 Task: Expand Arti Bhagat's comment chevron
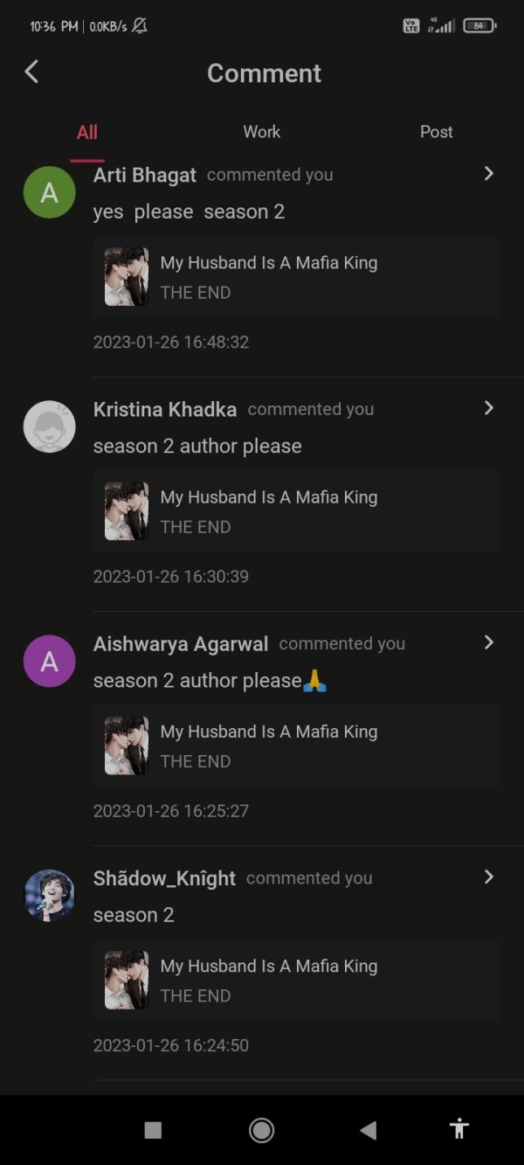click(x=489, y=173)
